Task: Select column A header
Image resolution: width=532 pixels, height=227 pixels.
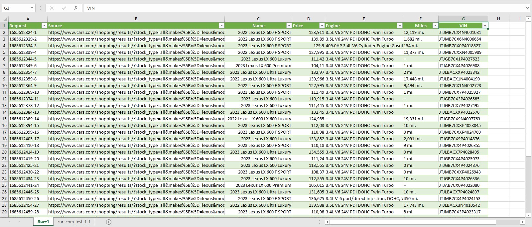Action: pyautogui.click(x=28, y=19)
